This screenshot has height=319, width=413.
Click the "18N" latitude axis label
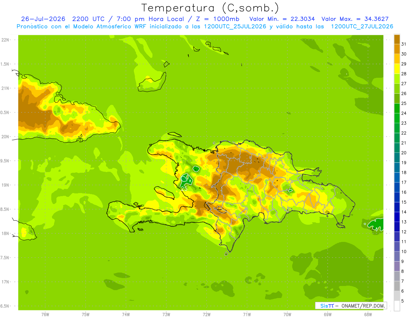pos(5,233)
